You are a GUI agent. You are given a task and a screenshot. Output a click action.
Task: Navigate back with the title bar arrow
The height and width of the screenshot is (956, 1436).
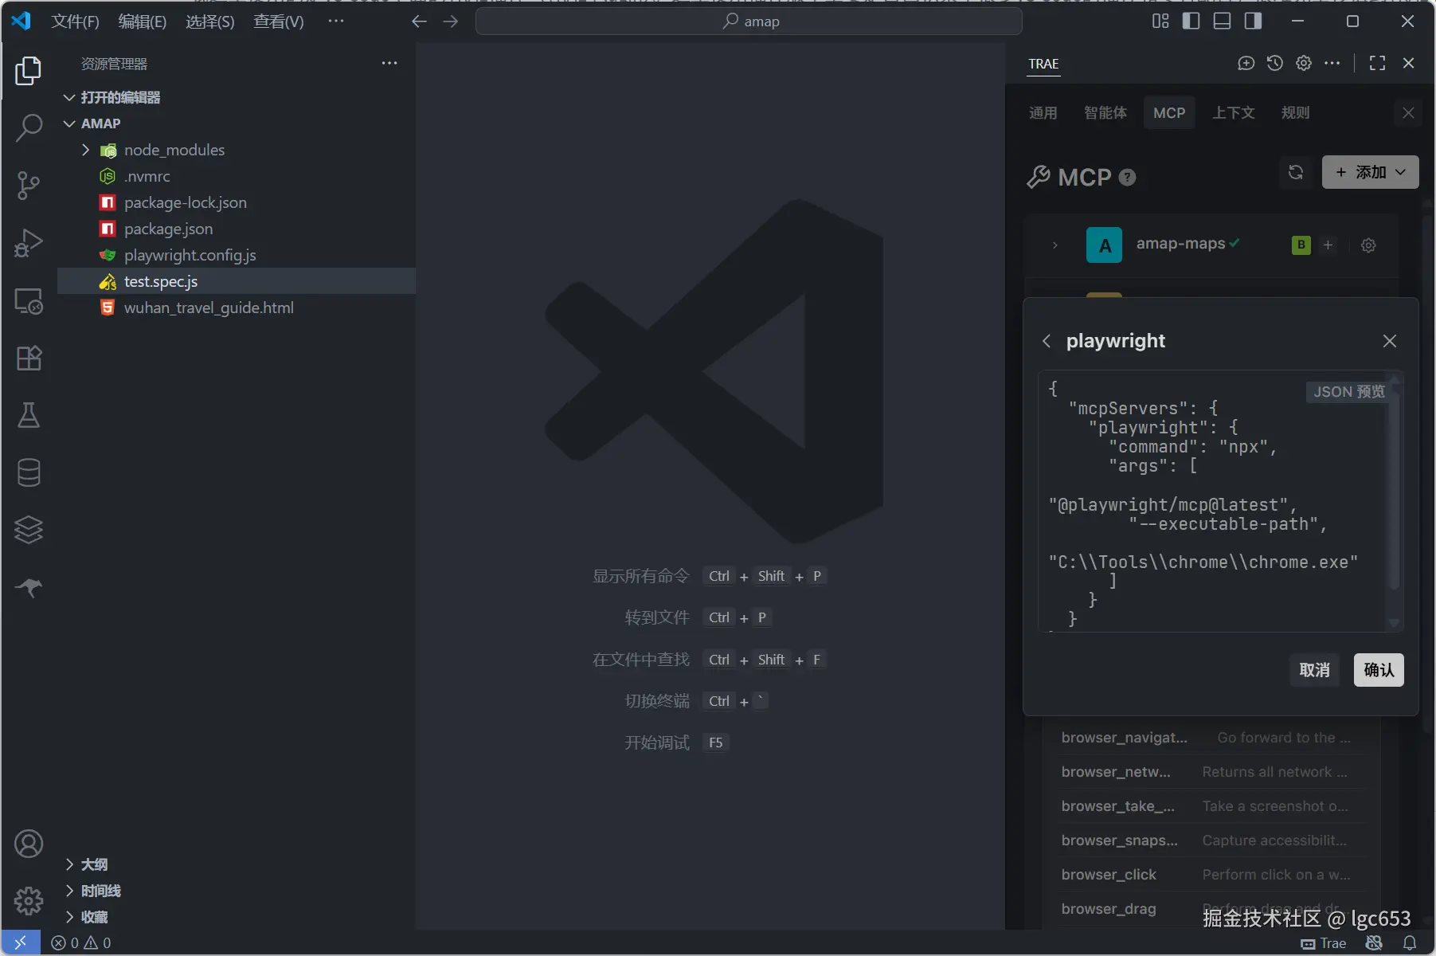(419, 22)
